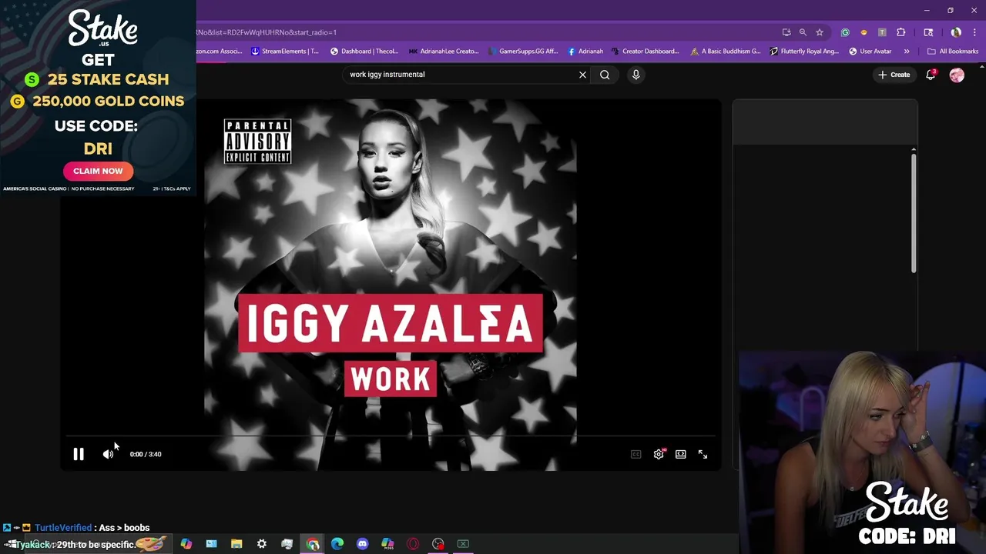Open the Creator Dashboard bookmark

646,52
